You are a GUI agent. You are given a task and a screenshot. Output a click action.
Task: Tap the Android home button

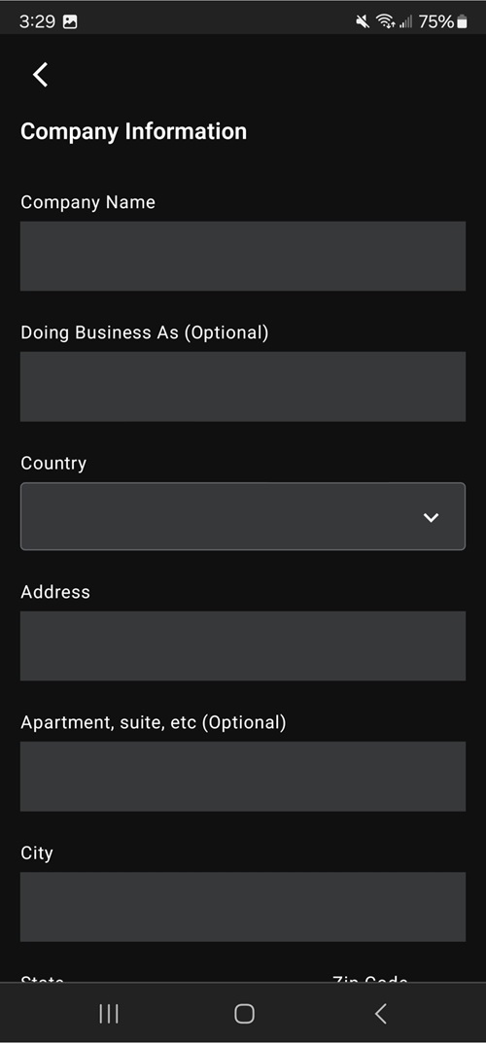pyautogui.click(x=244, y=1014)
